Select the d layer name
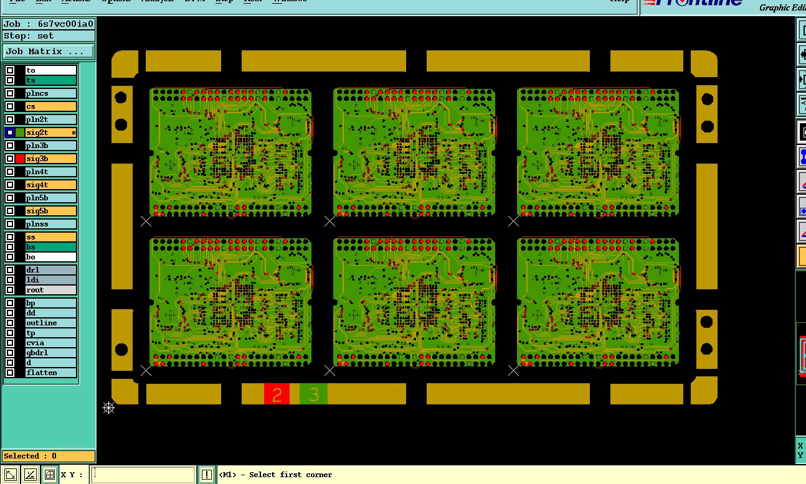Screen dimensions: 806x484 pyautogui.click(x=50, y=363)
